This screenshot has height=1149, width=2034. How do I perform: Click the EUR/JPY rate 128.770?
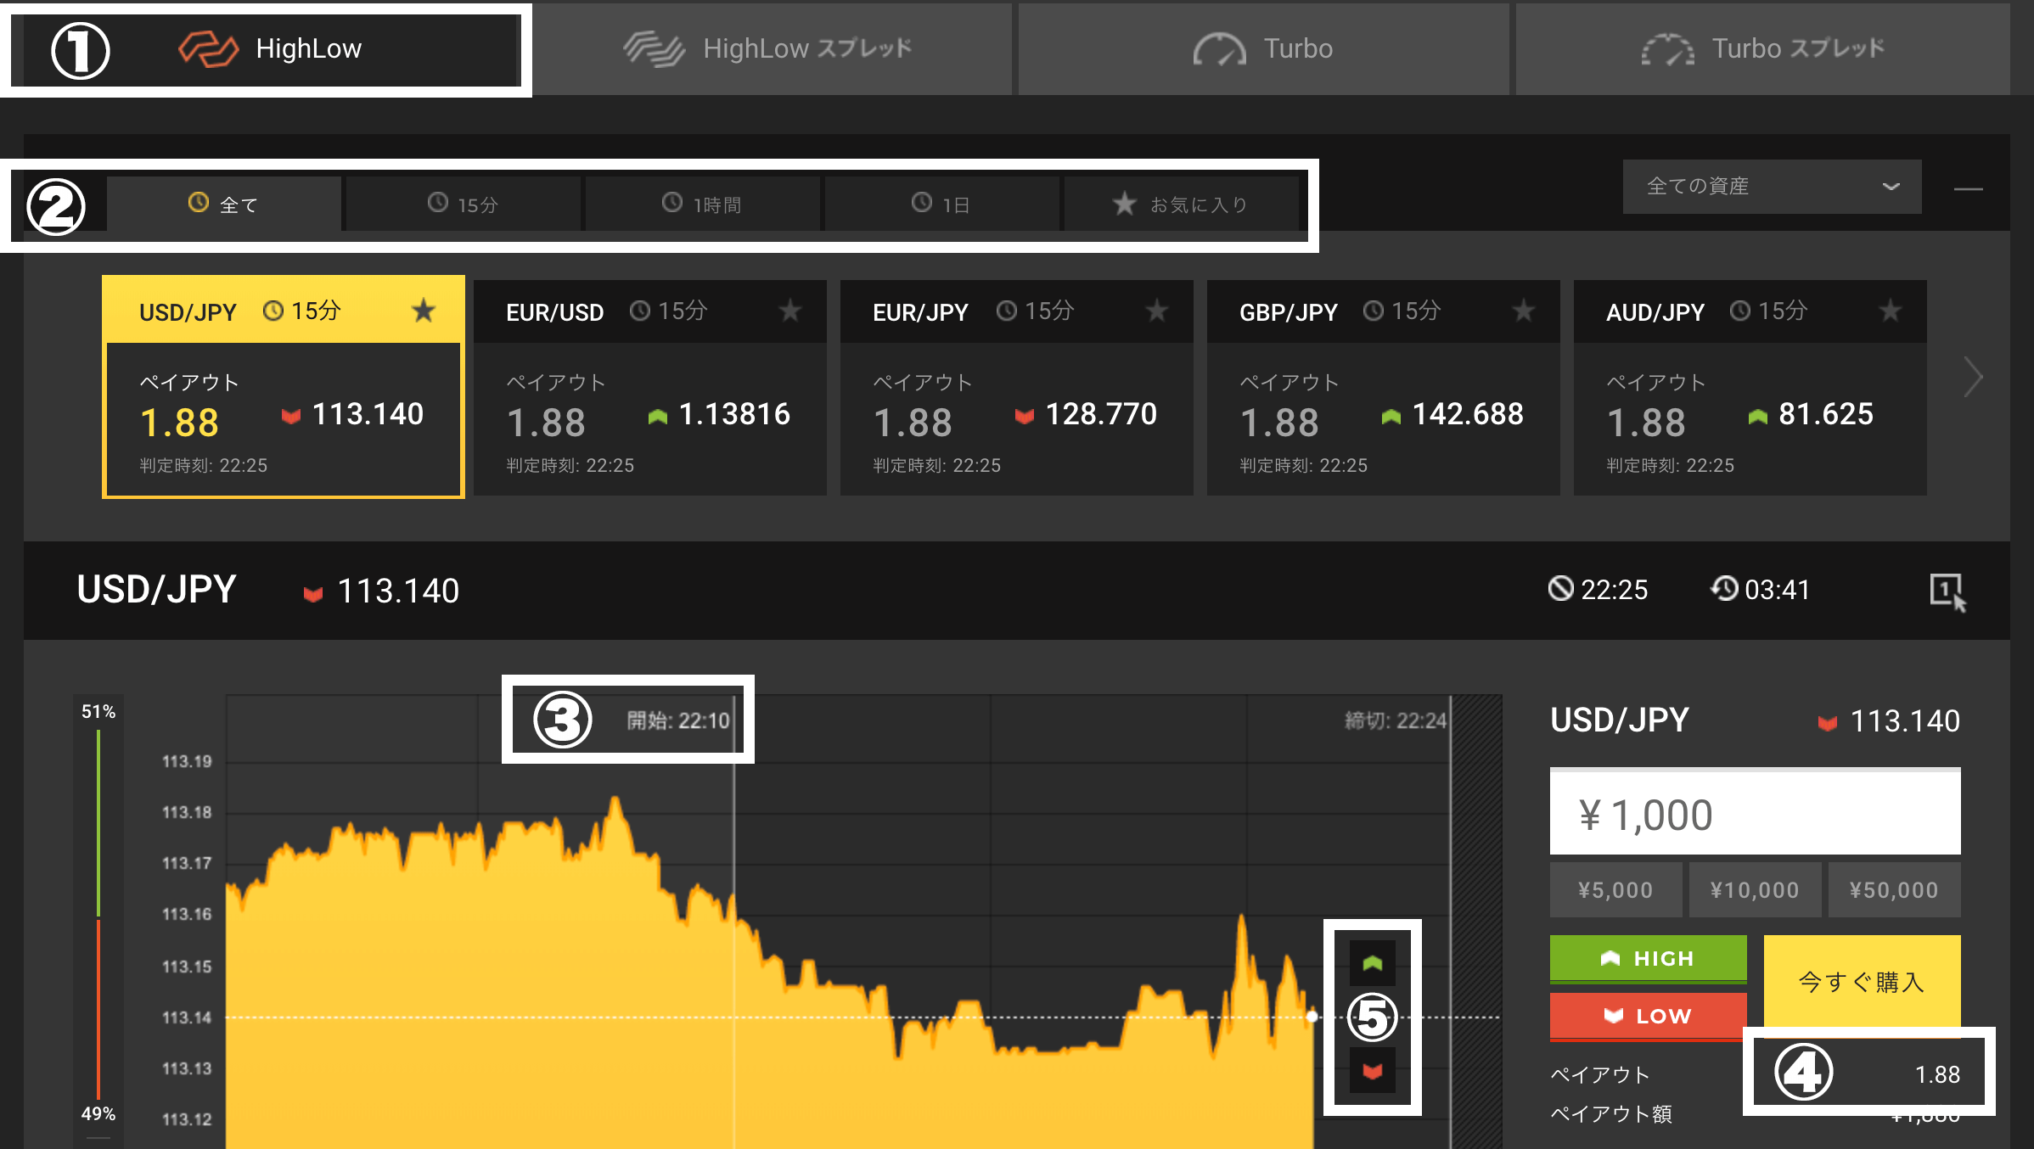click(x=1101, y=414)
